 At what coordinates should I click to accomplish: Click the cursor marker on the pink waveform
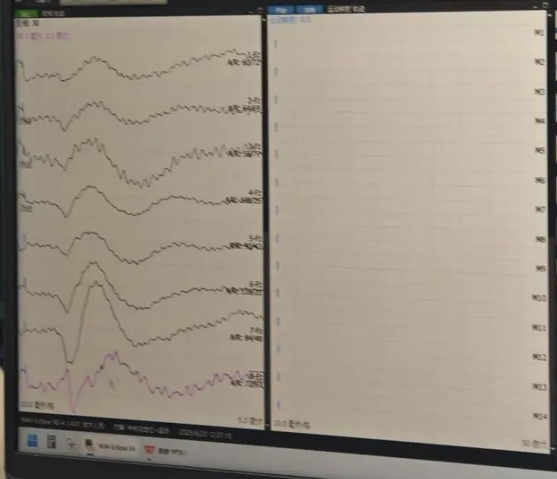(x=112, y=384)
